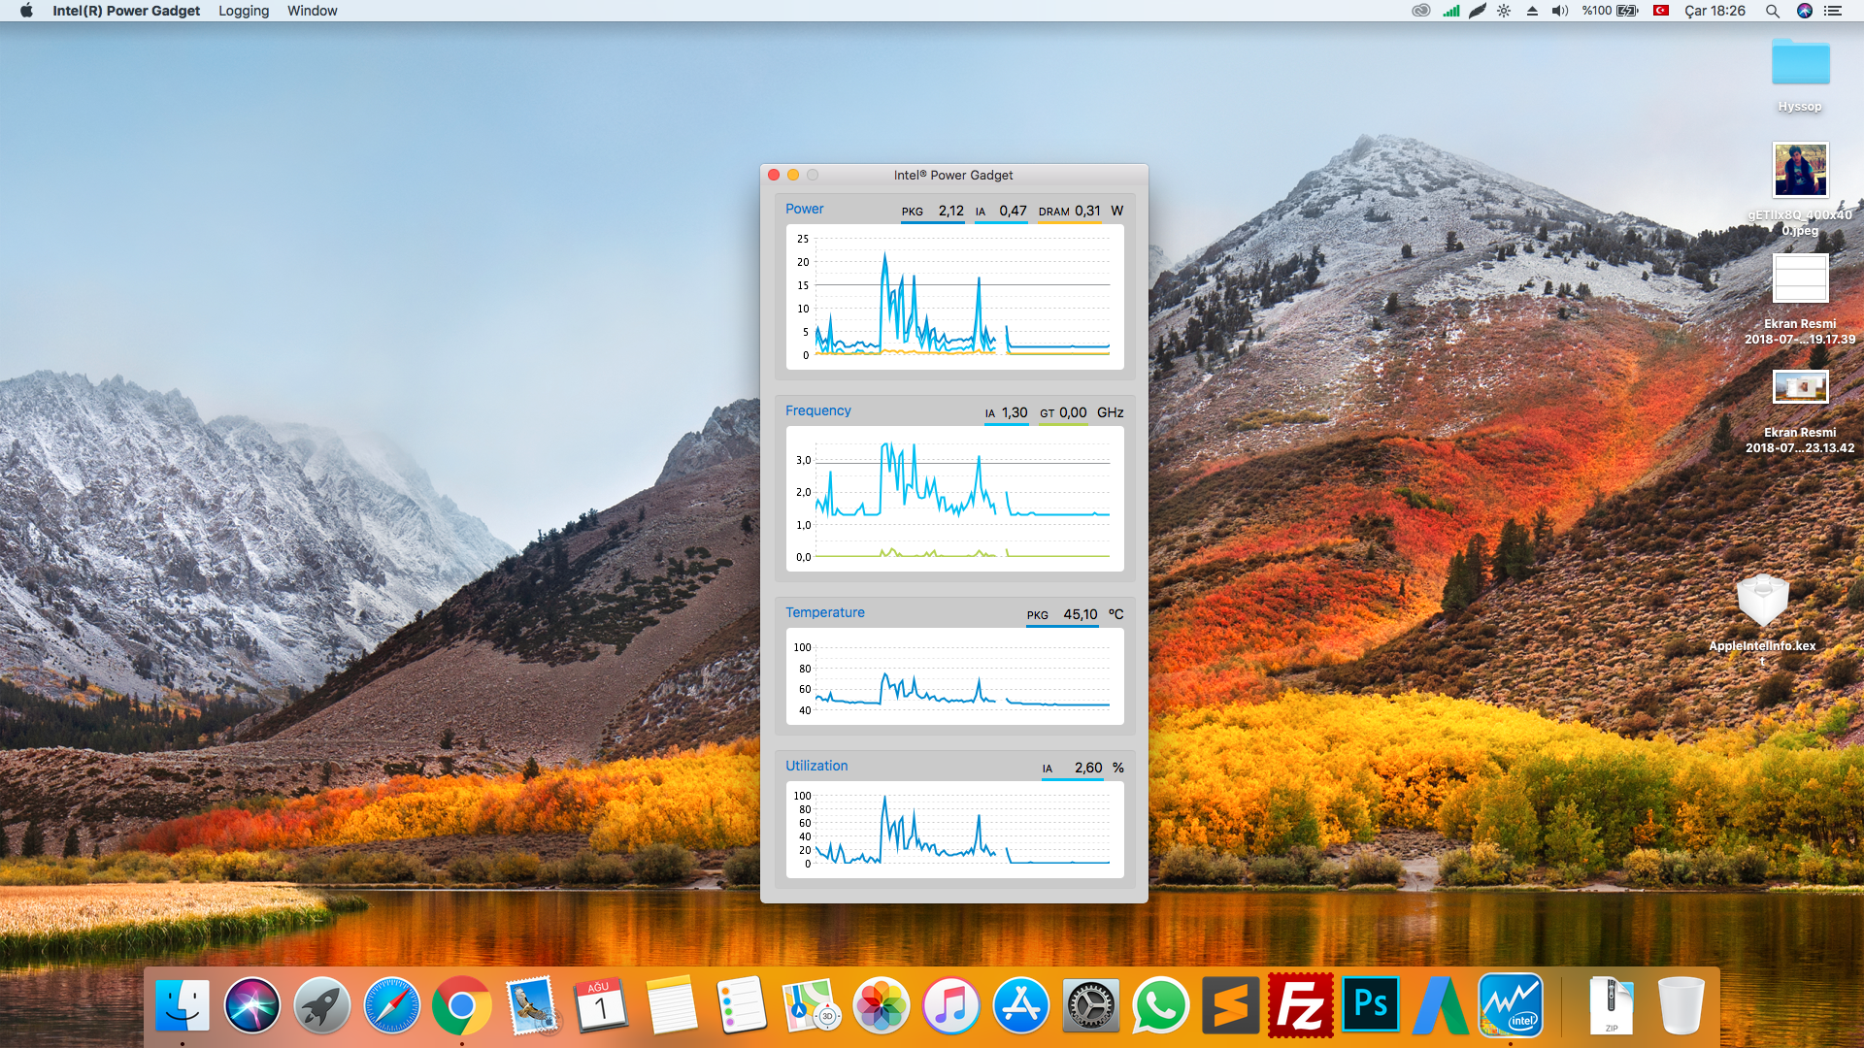Open Notification Center from the menu bar
Image resolution: width=1864 pixels, height=1048 pixels.
tap(1833, 11)
